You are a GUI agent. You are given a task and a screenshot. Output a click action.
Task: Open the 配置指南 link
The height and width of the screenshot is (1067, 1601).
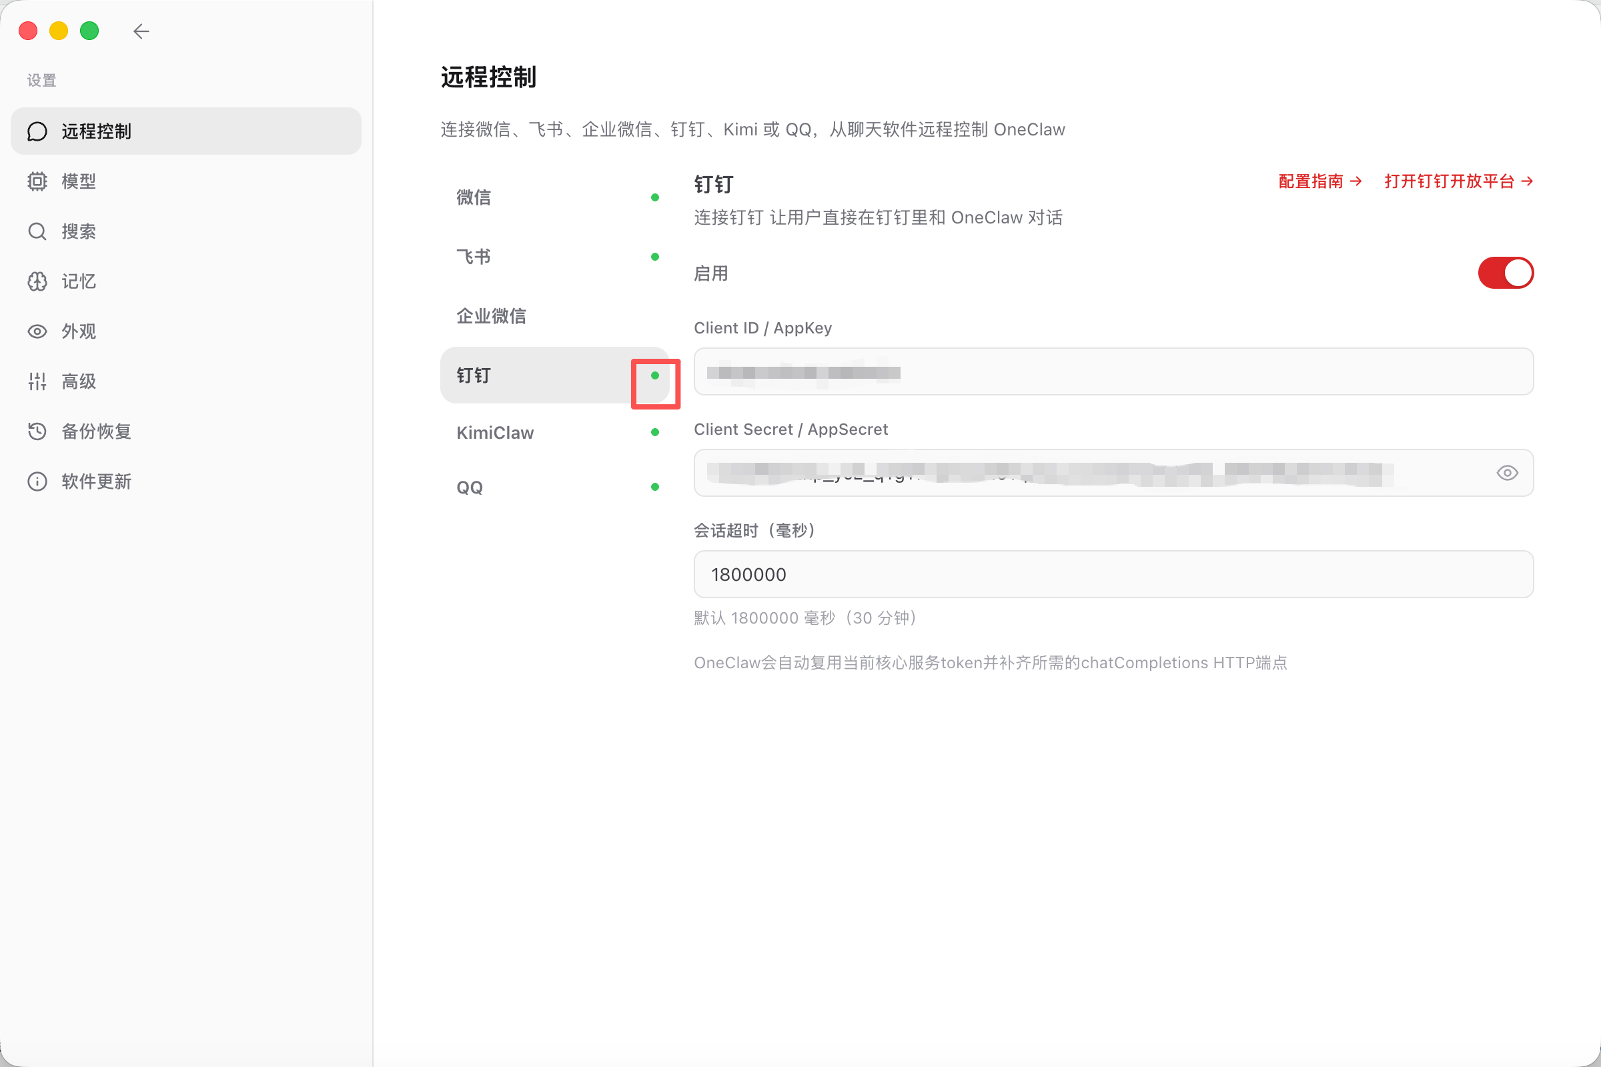pyautogui.click(x=1319, y=181)
